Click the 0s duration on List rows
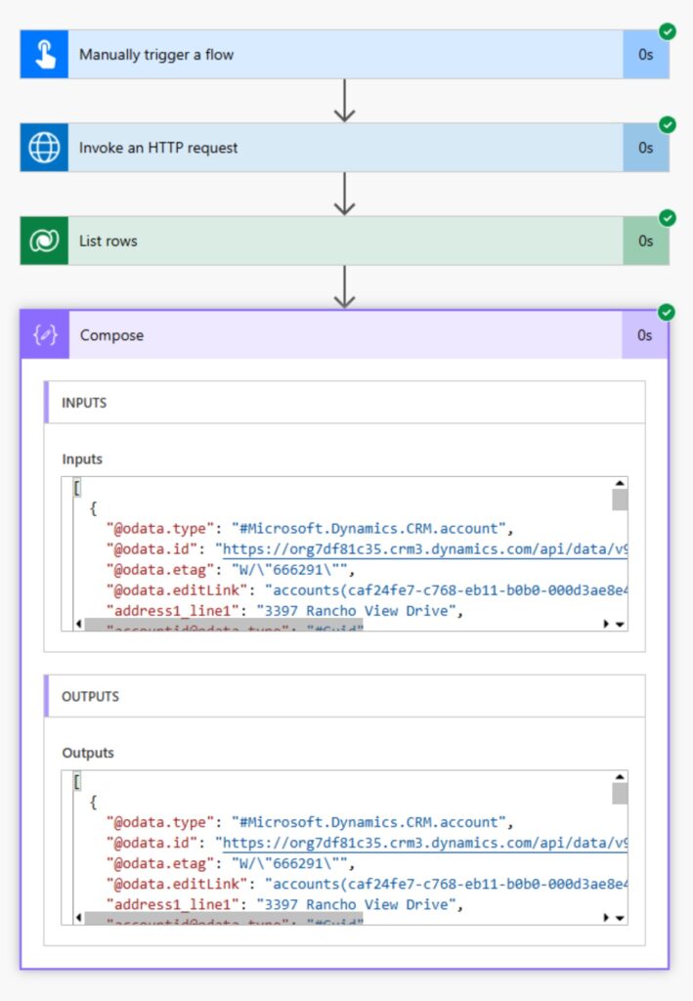Image resolution: width=693 pixels, height=1001 pixels. click(x=646, y=240)
